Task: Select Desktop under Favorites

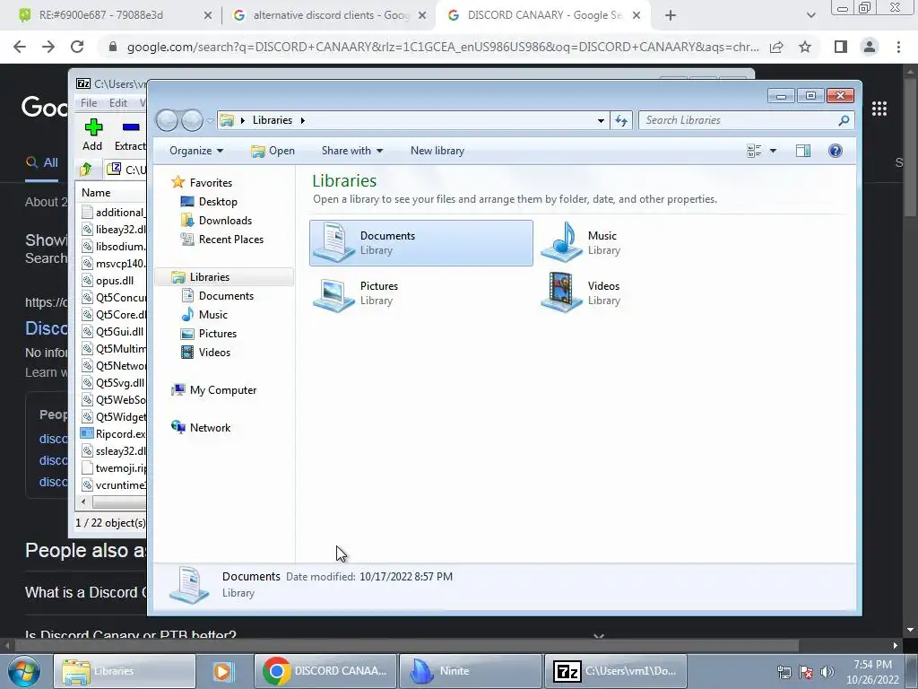Action: 218,202
